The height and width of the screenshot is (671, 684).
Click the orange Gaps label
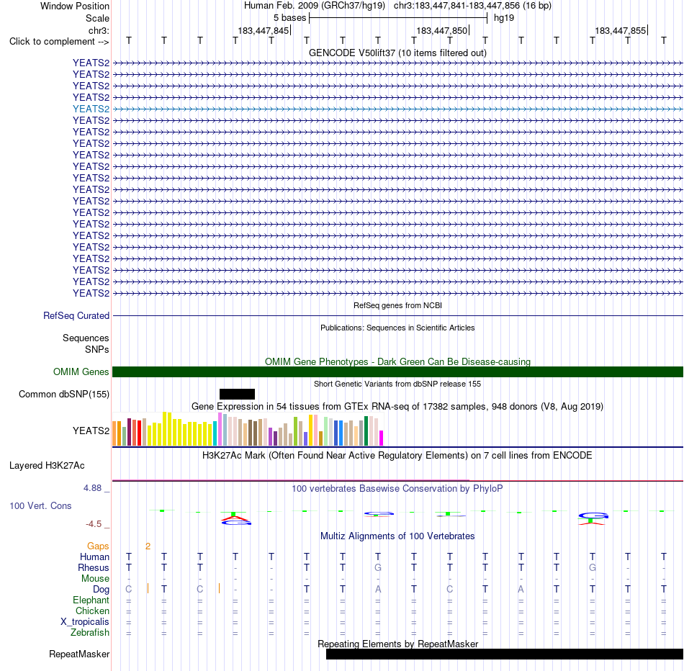click(98, 546)
